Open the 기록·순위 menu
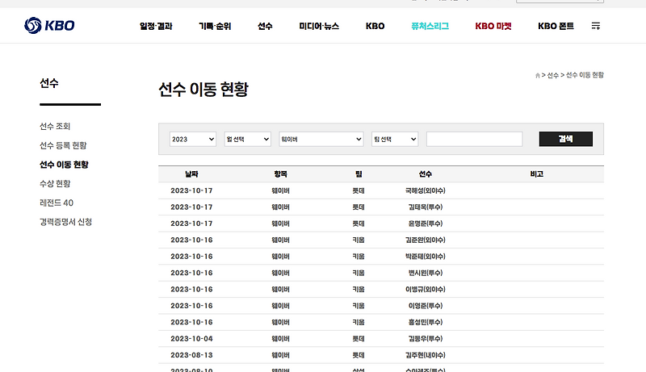The height and width of the screenshot is (372, 646). [215, 26]
